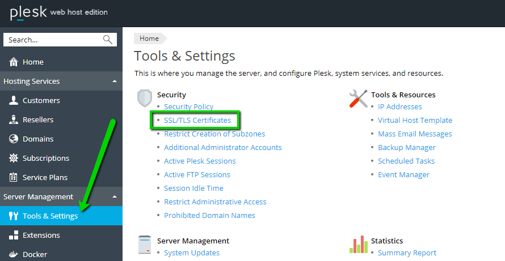This screenshot has height=261, width=505.
Task: Click the Docker whale icon
Action: coord(14,254)
